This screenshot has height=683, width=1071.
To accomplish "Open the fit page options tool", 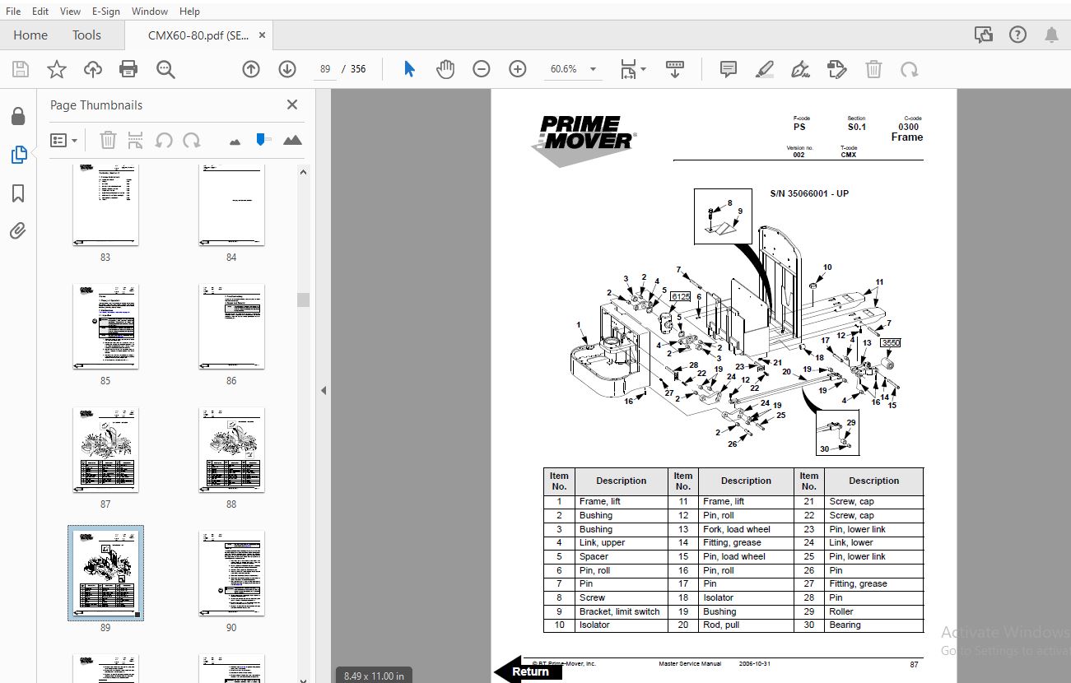I will [631, 69].
